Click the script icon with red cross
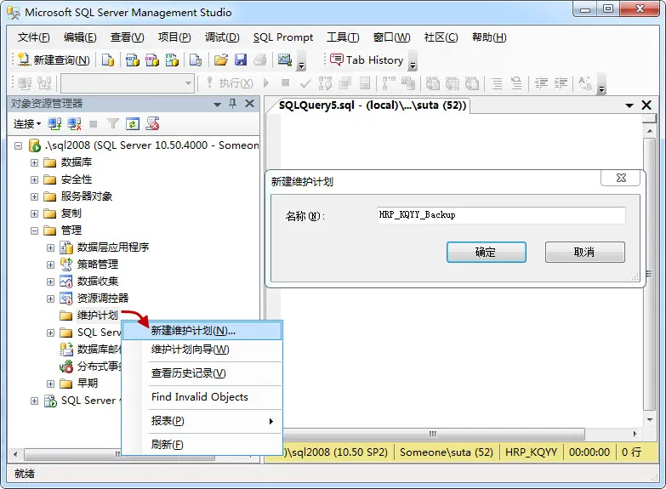The image size is (666, 489). pos(152,124)
